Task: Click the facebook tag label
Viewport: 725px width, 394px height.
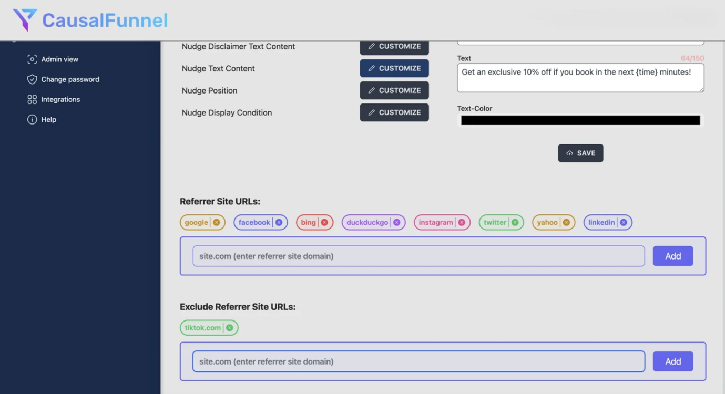Action: pyautogui.click(x=254, y=222)
